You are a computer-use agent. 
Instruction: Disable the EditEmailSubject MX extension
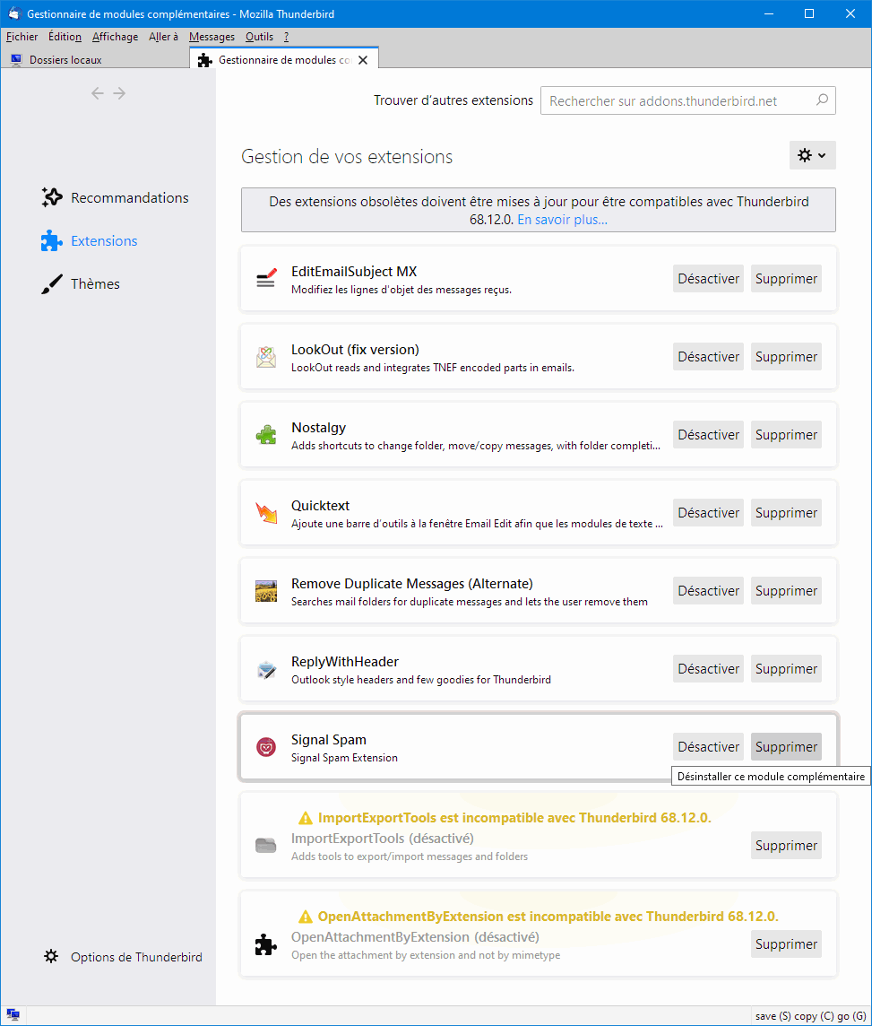709,279
